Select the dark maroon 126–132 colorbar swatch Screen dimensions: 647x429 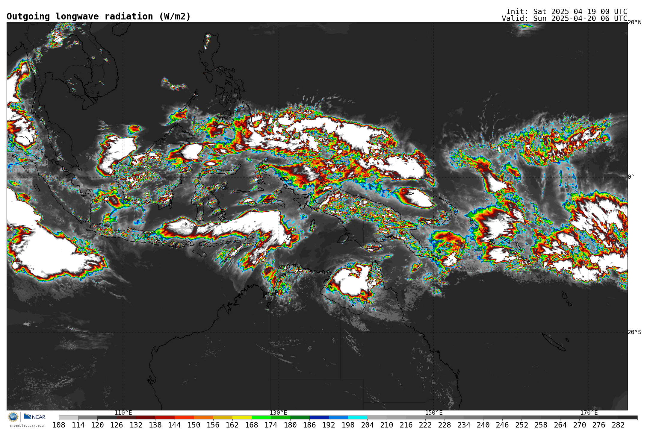tap(126, 417)
